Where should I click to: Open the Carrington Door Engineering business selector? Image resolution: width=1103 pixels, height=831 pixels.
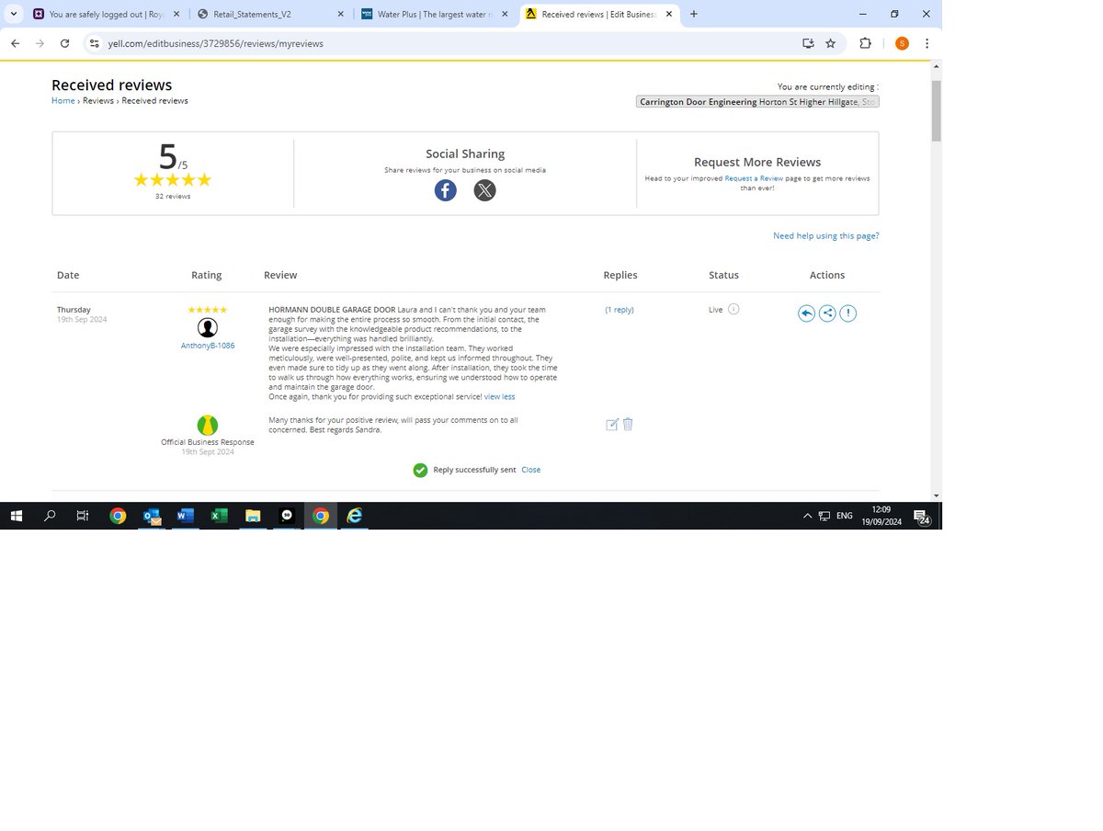click(757, 101)
